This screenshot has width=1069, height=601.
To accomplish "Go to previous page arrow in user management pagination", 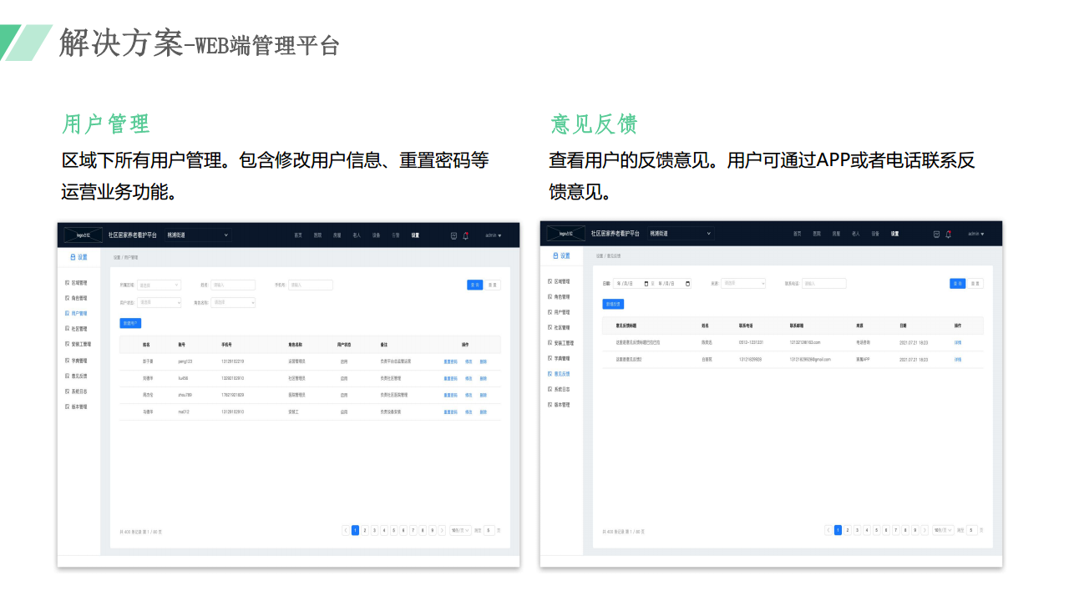I will [346, 530].
